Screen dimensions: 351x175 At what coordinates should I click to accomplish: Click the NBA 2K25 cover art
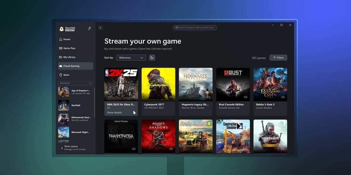tap(121, 85)
